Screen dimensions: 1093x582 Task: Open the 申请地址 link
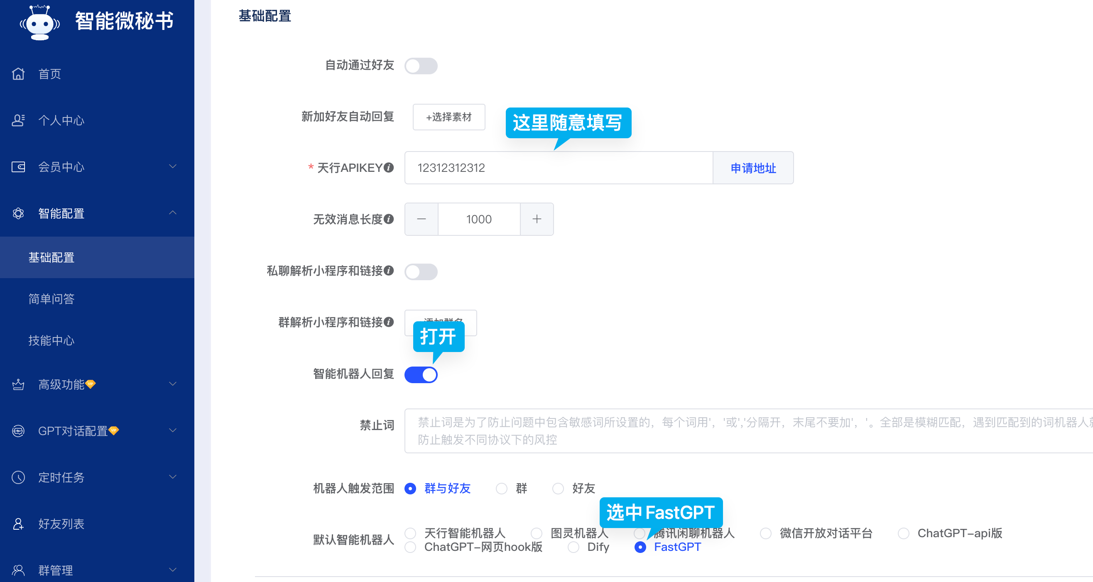(753, 168)
